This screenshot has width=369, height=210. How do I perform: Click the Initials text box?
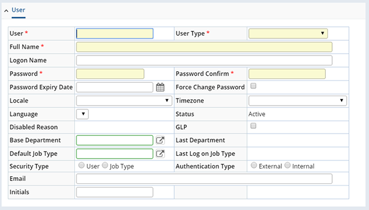coord(114,192)
